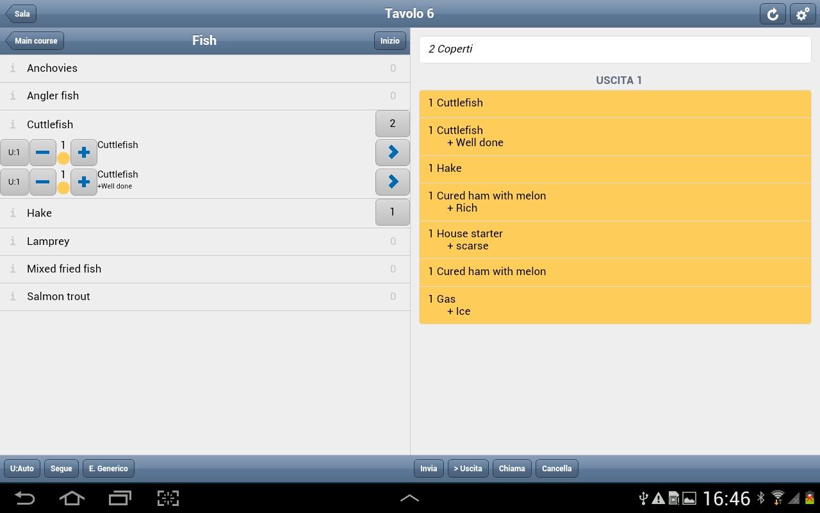Go back to Main course category
Image resolution: width=820 pixels, height=513 pixels.
35,40
